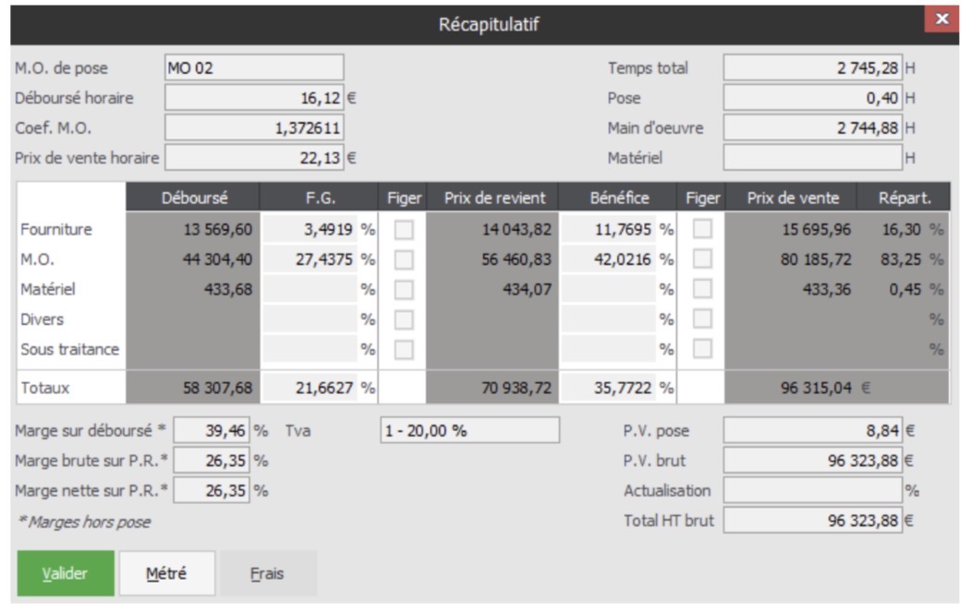
Task: Click Pose hours field 0,40
Action: 812,98
